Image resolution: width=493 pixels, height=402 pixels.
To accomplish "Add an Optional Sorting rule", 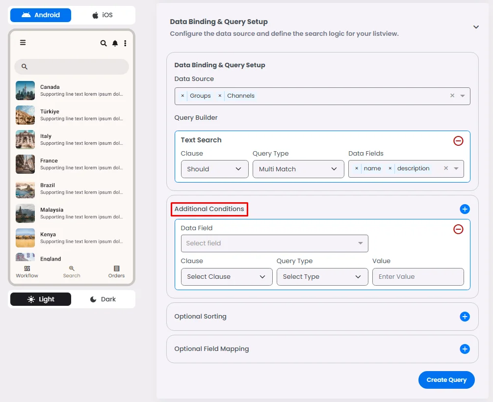I will pyautogui.click(x=465, y=317).
